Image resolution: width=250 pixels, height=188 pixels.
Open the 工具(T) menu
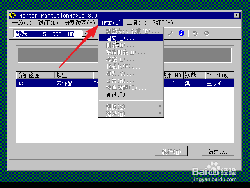tap(137, 23)
